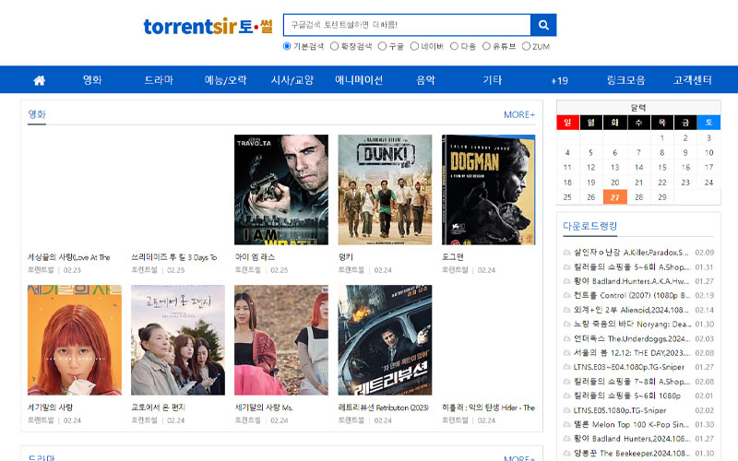Click file icon beside 살인자ㅇ난감 ranking entry
Viewport: 738px width, 461px height.
(x=566, y=253)
